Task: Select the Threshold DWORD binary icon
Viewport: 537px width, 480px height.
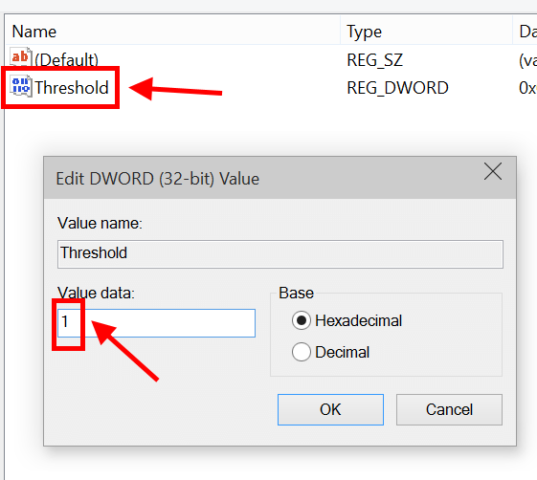Action: [21, 86]
